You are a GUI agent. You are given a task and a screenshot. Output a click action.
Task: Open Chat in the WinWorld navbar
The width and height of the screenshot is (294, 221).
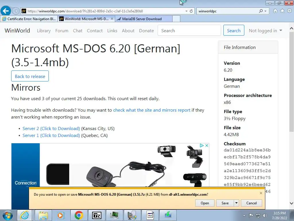[78, 31]
